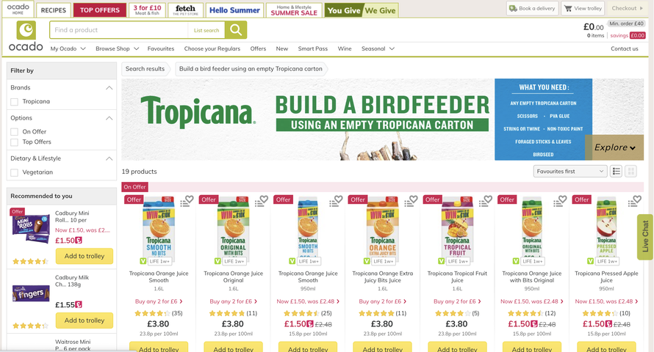Tick the Tropicana brand checkbox

pyautogui.click(x=15, y=101)
